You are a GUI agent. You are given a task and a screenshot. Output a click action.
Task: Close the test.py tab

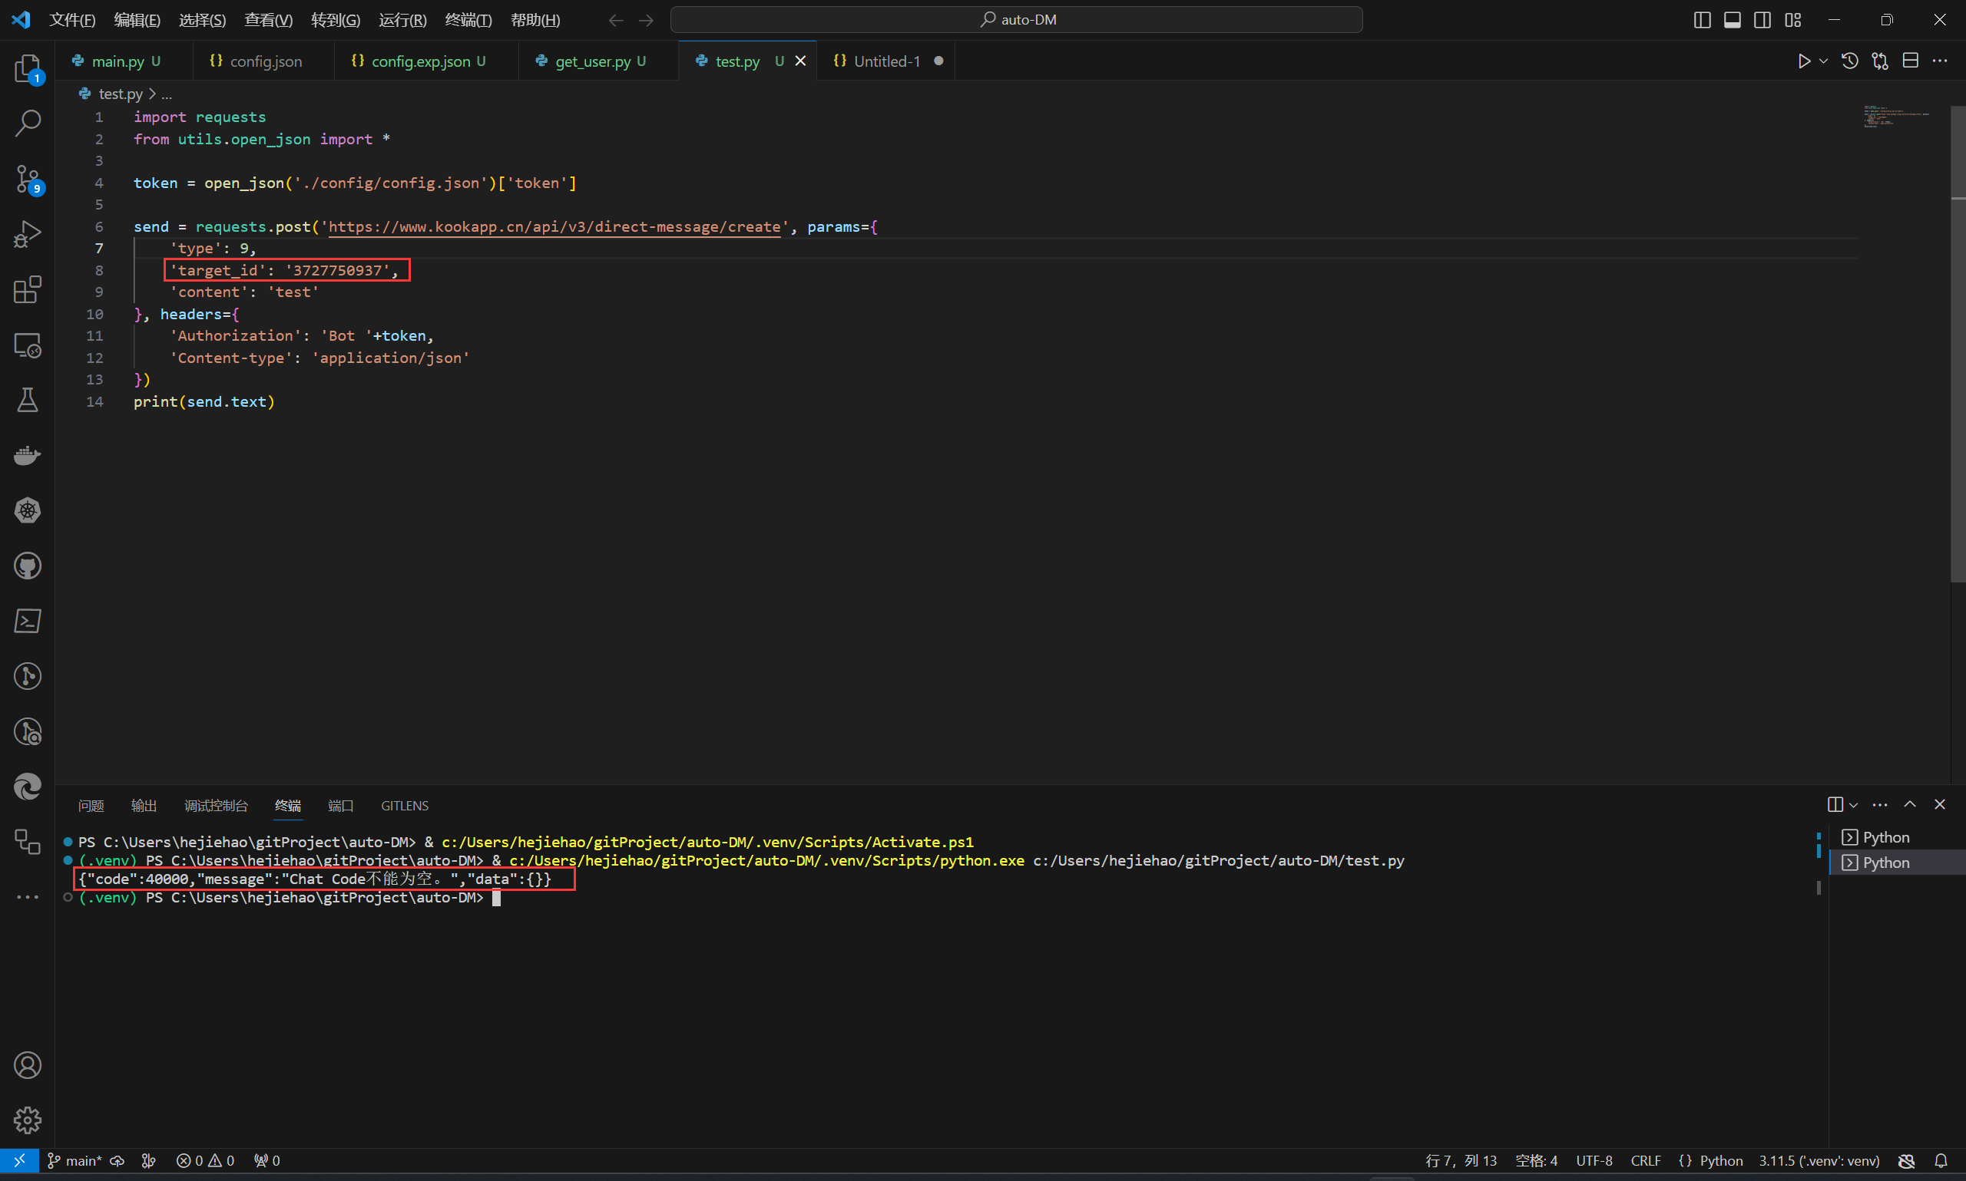click(x=800, y=61)
